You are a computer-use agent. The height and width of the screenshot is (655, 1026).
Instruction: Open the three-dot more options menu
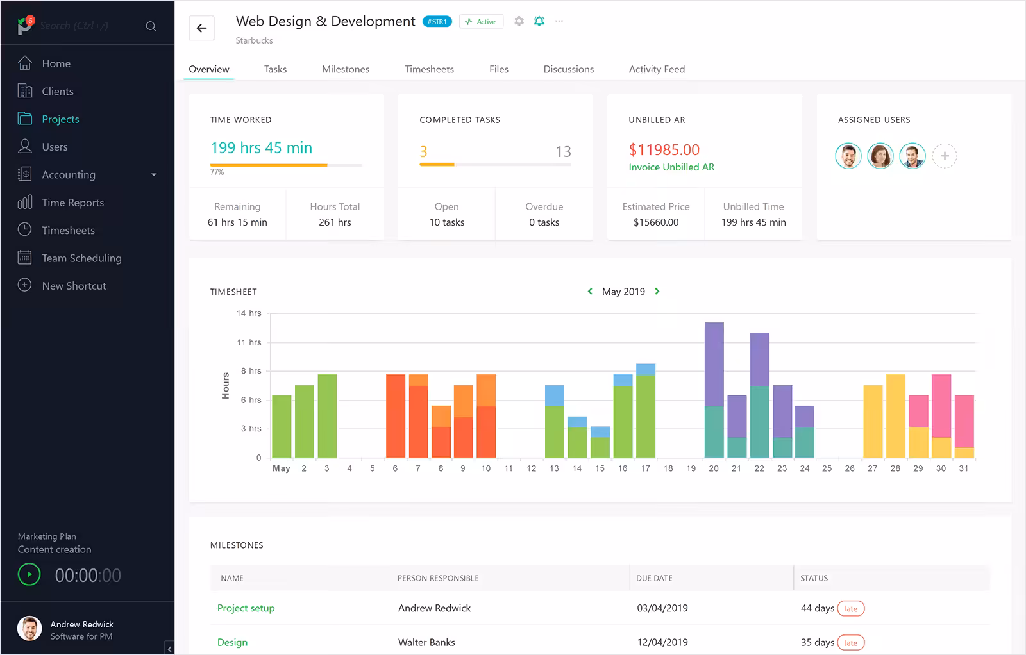click(x=559, y=21)
